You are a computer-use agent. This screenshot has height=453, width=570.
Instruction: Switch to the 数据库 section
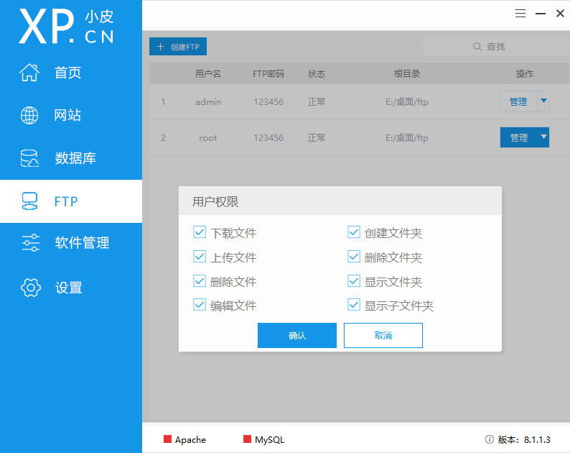(x=75, y=158)
